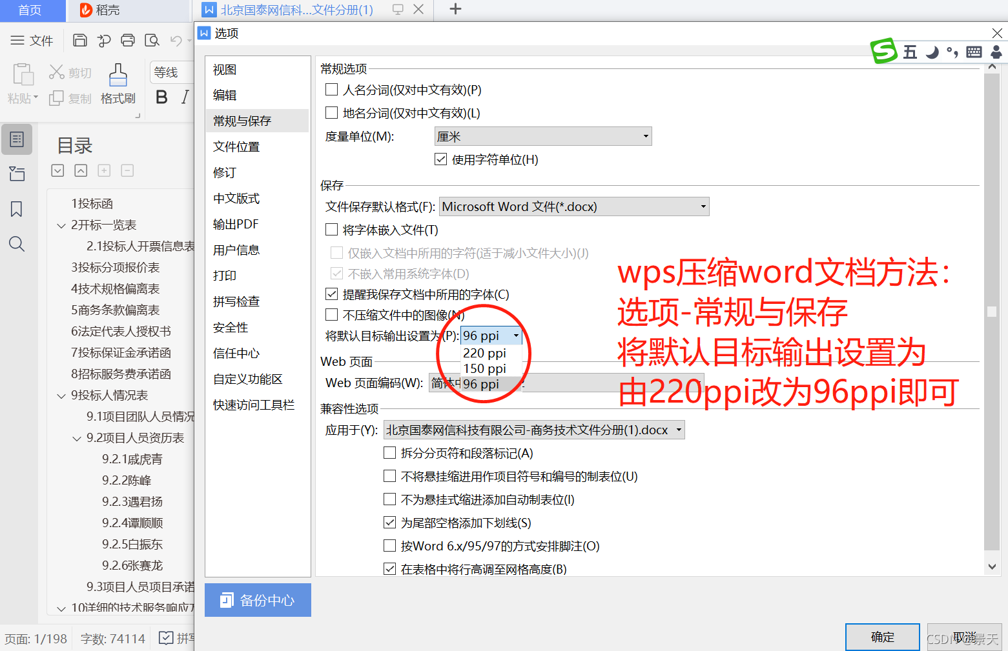Select 150 ppi from dropdown list
Screen dimensions: 1008x651
tap(491, 368)
